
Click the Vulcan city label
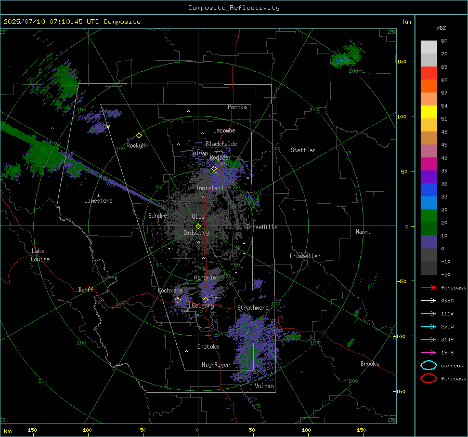coord(264,386)
